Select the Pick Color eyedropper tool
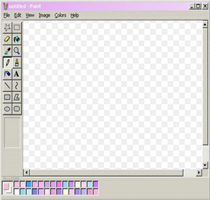The width and height of the screenshot is (210, 200). click(x=7, y=51)
